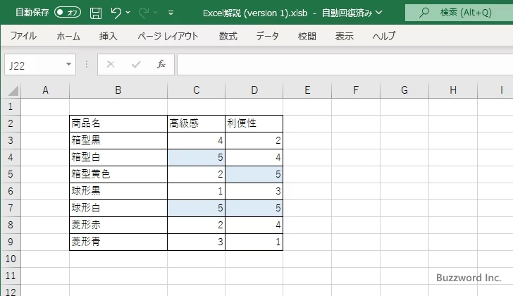
Task: Select the 箱型黄色 cell
Action: tap(118, 174)
